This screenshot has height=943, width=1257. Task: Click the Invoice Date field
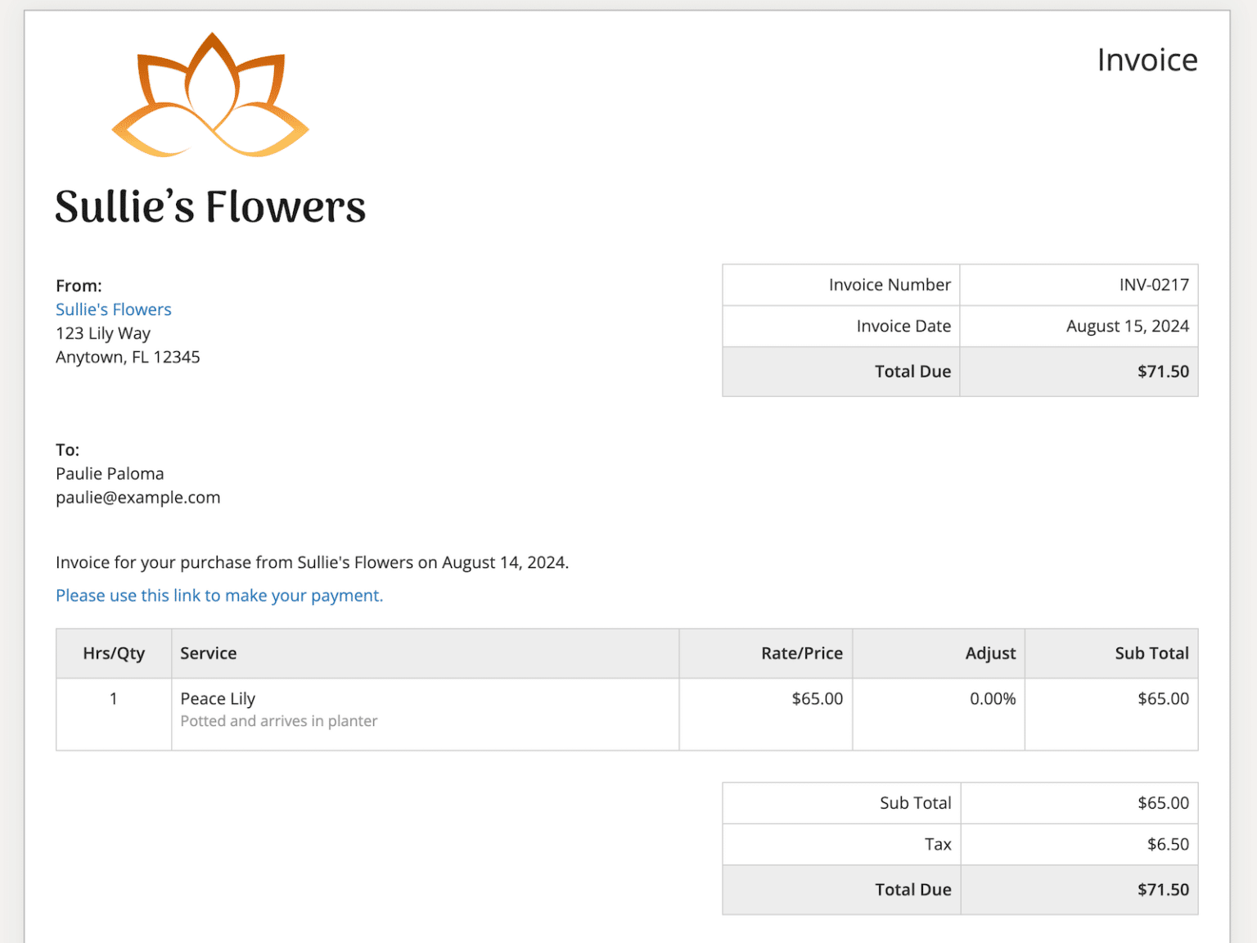pyautogui.click(x=903, y=326)
